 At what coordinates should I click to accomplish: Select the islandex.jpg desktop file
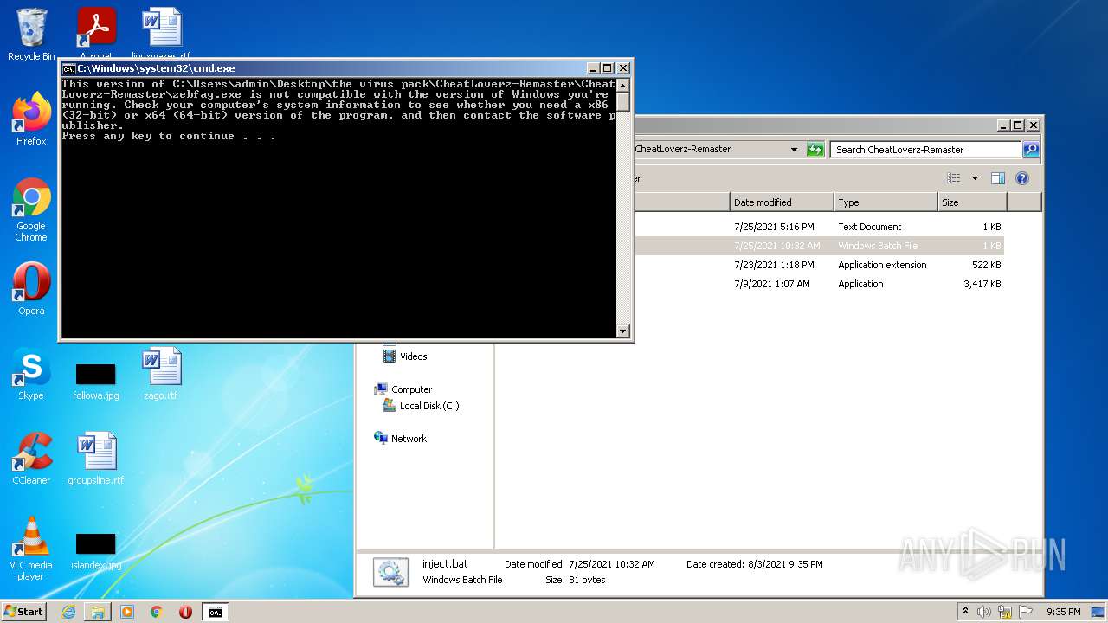point(95,551)
